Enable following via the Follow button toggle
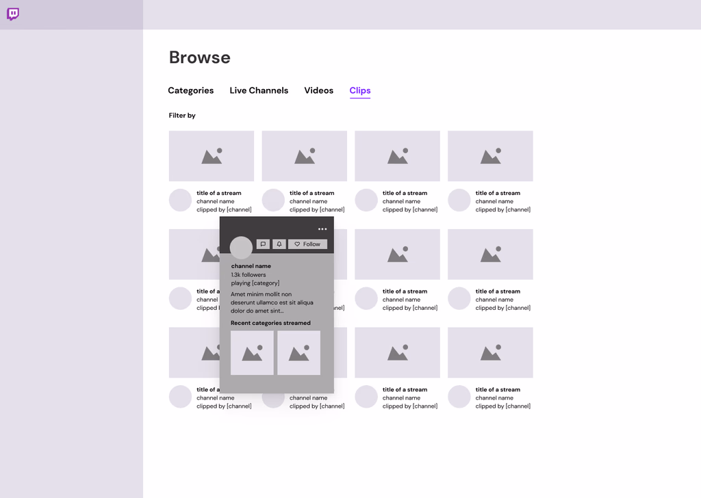701x498 pixels. click(x=308, y=244)
